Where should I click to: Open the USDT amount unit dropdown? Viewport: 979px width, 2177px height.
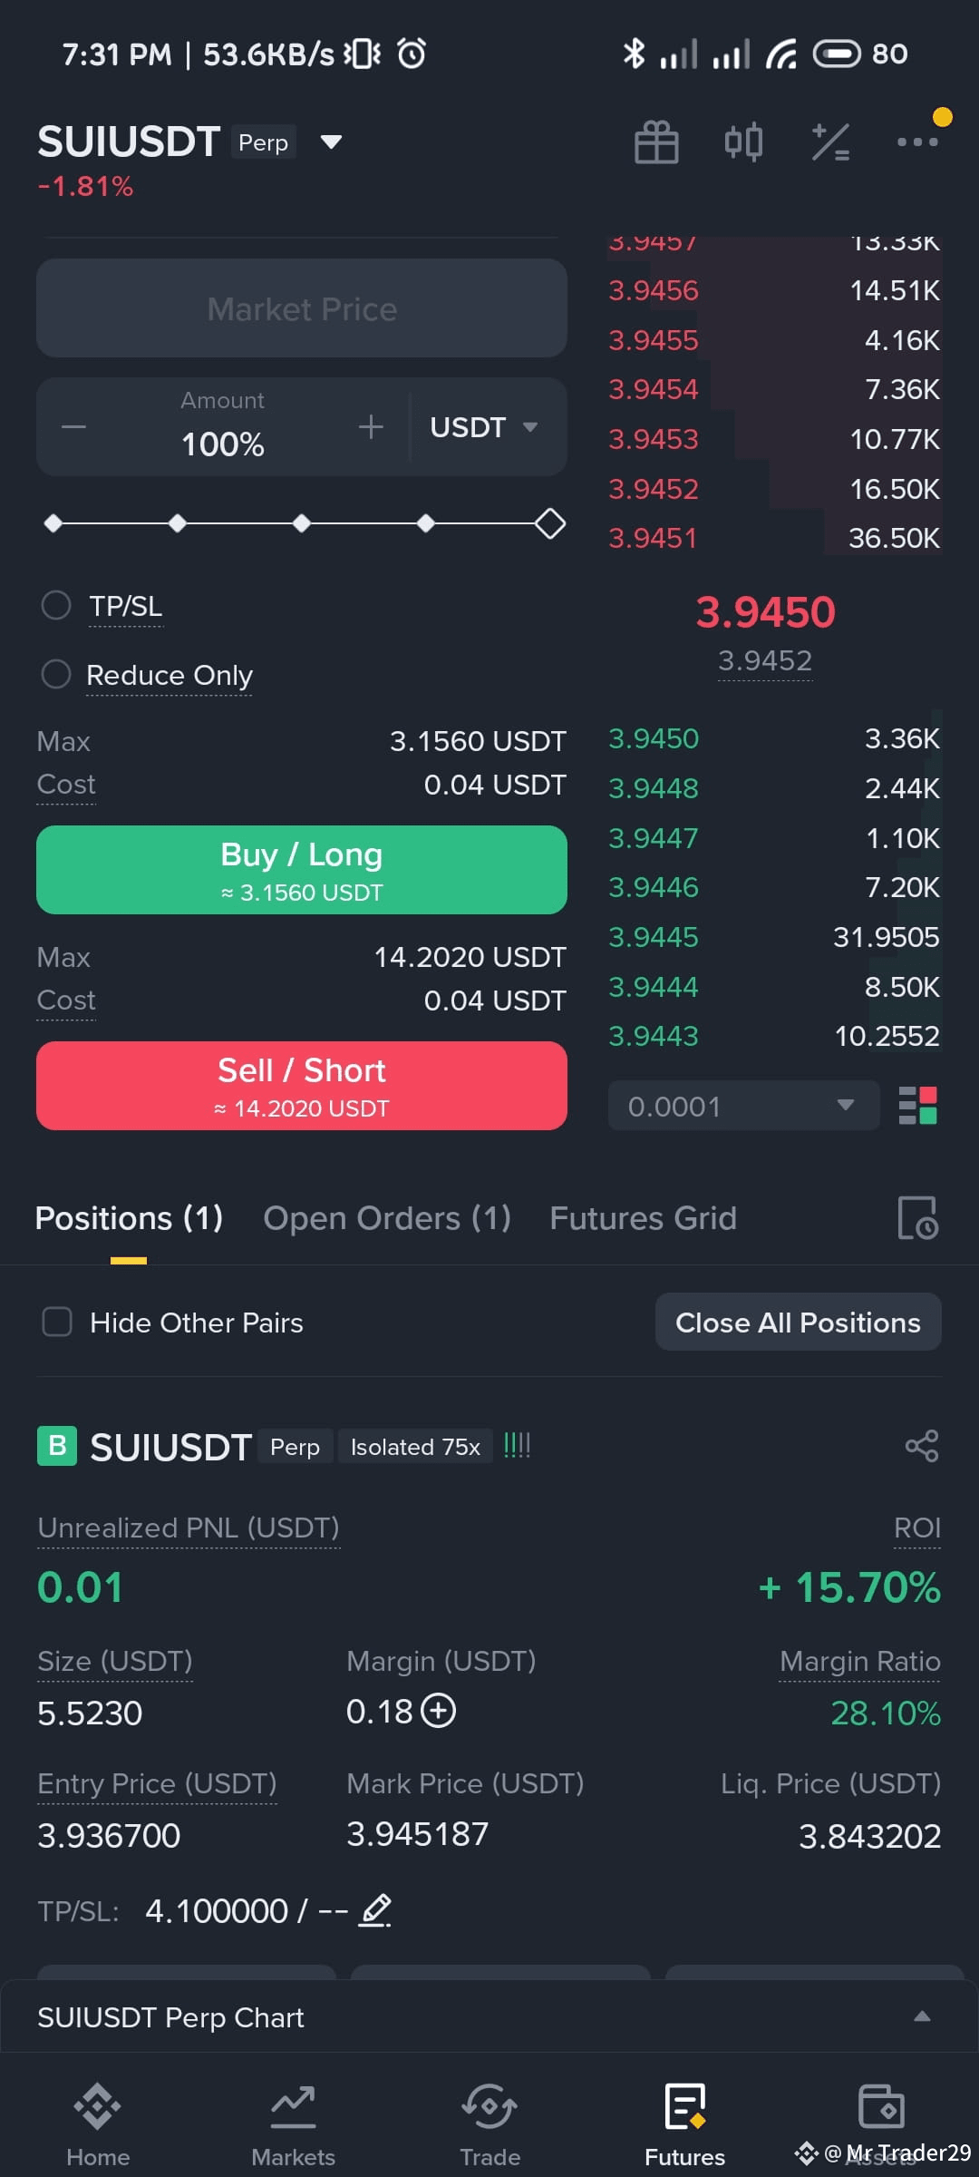click(x=484, y=427)
